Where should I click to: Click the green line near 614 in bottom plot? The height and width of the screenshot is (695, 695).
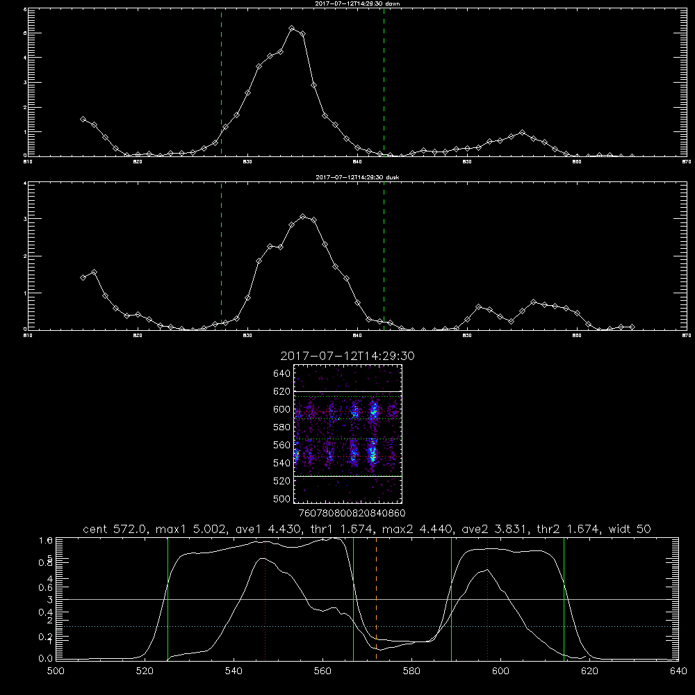click(x=564, y=598)
